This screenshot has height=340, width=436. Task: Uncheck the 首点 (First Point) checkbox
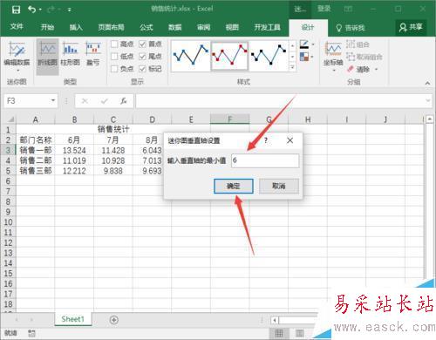coord(142,44)
